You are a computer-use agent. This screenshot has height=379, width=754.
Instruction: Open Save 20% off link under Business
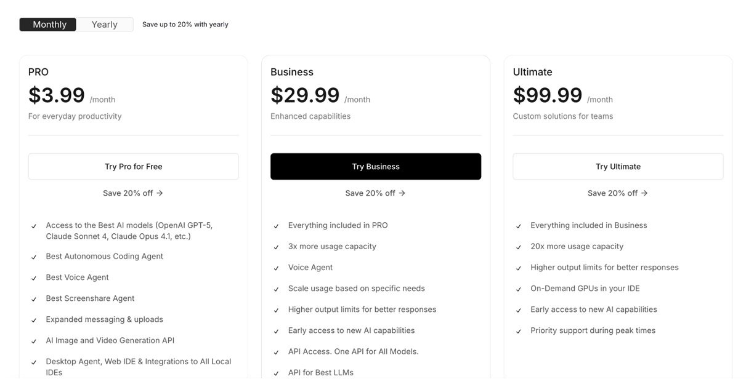(x=375, y=193)
